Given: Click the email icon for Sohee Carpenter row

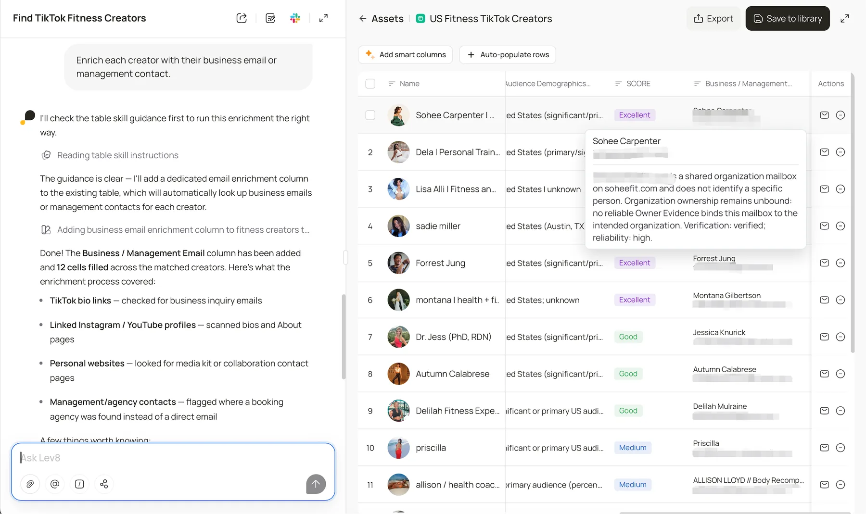Looking at the screenshot, I should coord(824,115).
